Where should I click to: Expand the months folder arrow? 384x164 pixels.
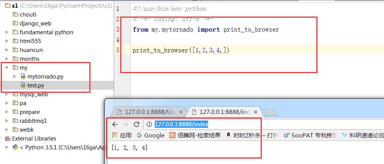pyautogui.click(x=7, y=59)
